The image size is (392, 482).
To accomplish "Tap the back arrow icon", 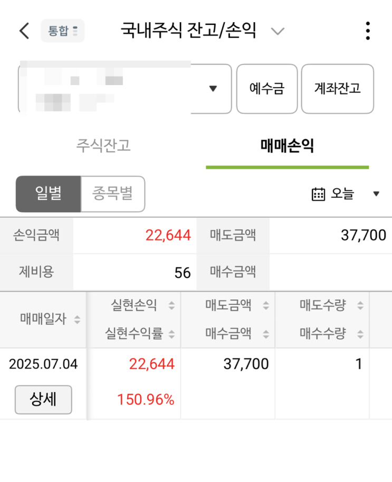I will (x=24, y=31).
